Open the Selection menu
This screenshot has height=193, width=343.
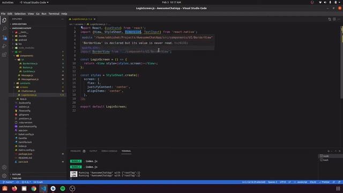(20, 13)
